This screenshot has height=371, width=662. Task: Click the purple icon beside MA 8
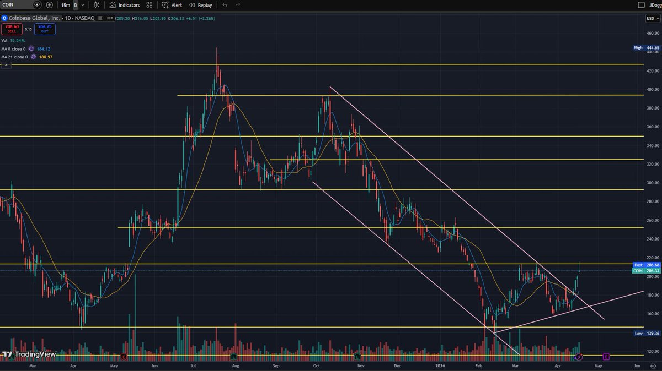31,48
